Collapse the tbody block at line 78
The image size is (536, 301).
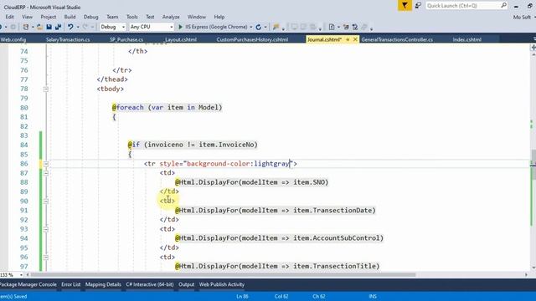click(x=45, y=89)
